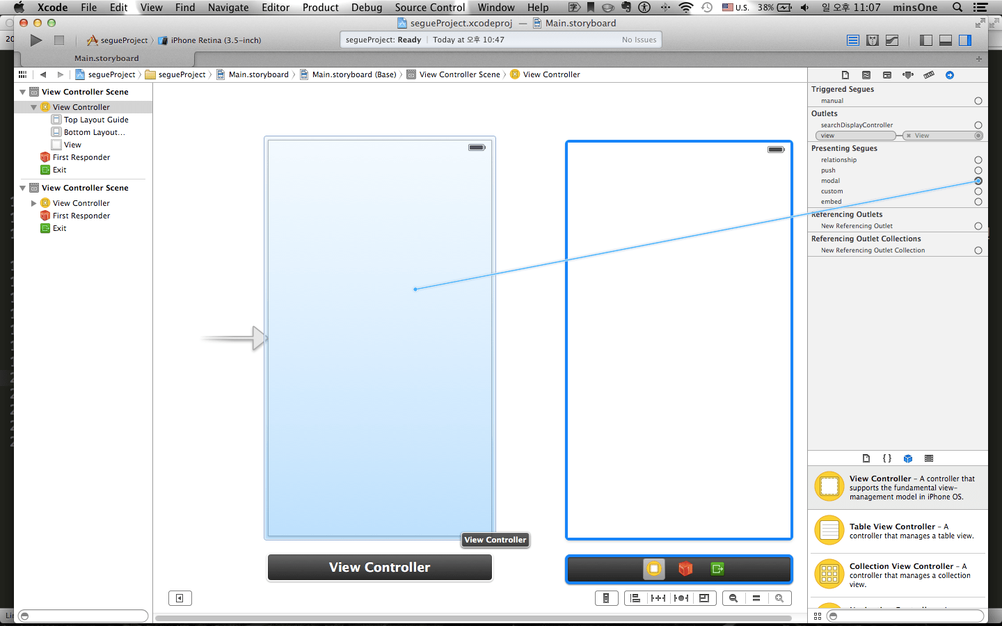Open Main.storyboard (Base) jump bar menu
Image resolution: width=1002 pixels, height=626 pixels.
(348, 74)
